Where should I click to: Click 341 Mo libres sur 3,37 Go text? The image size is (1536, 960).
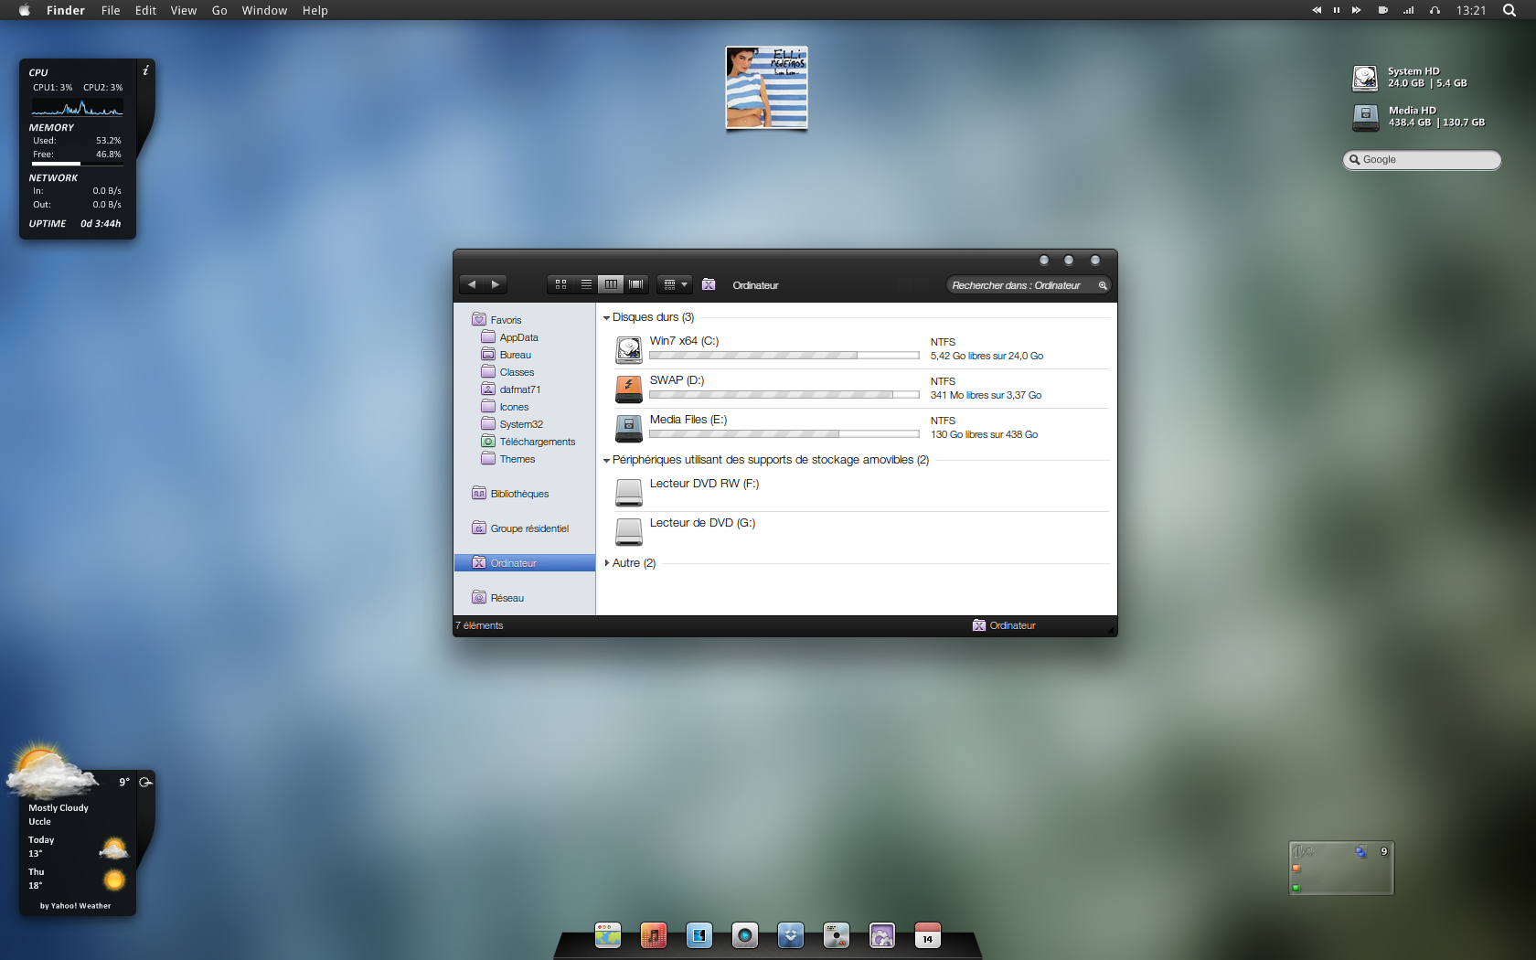(986, 396)
